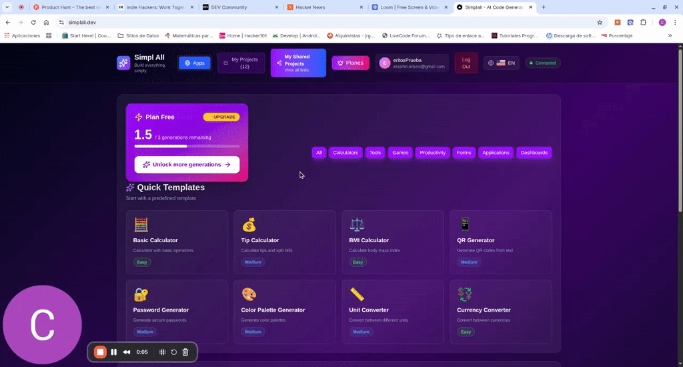Click the Planes button
683x367 pixels.
click(350, 63)
